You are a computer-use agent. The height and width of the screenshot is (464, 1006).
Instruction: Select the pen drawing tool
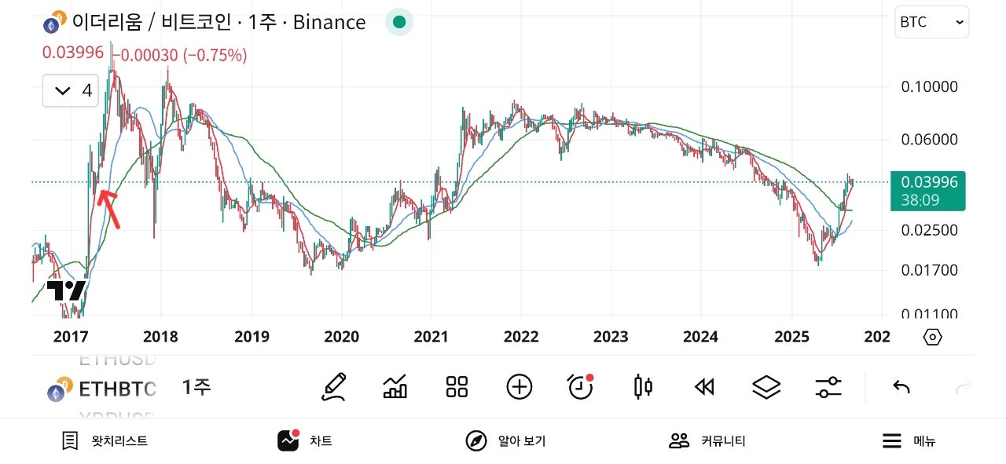[x=334, y=386]
